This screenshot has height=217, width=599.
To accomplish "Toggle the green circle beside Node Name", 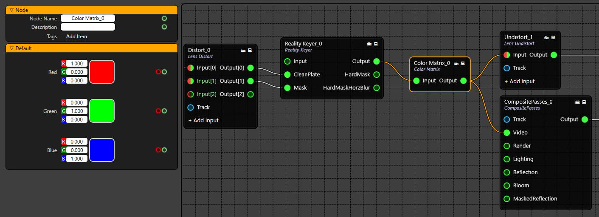I will click(164, 18).
